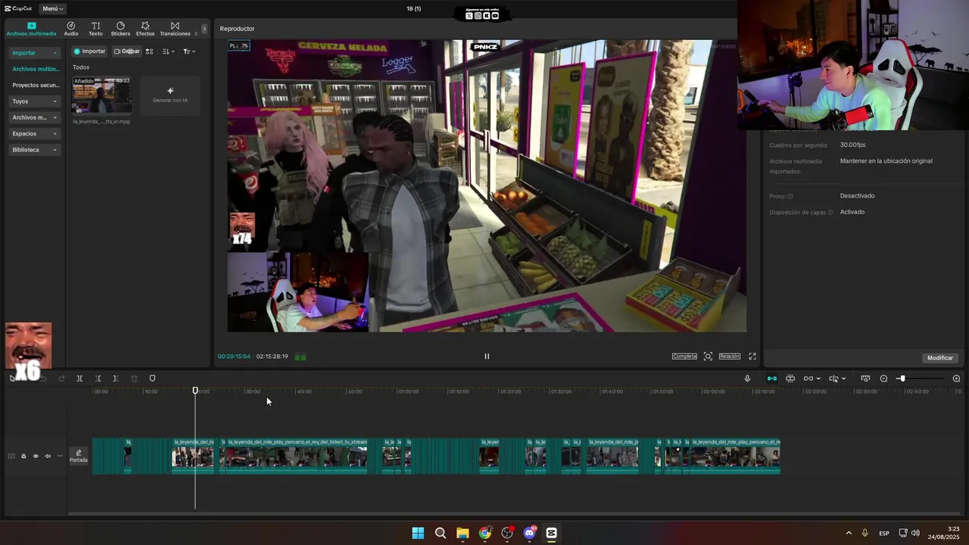Collapse the Importar section
Image resolution: width=969 pixels, height=545 pixels.
point(35,53)
